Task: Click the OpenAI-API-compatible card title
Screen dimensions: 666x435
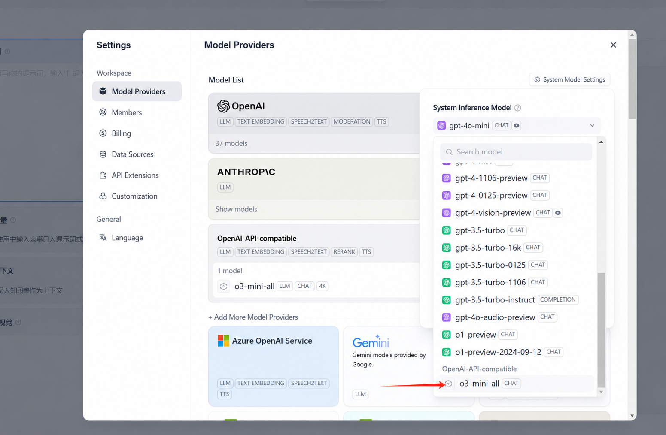Action: click(257, 239)
